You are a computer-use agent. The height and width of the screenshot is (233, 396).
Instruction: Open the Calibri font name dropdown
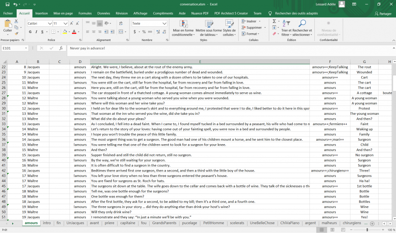(x=50, y=24)
